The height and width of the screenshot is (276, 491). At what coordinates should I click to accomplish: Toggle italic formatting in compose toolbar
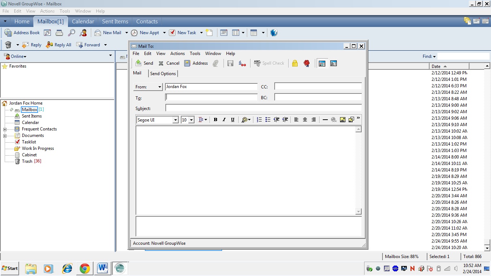[224, 120]
